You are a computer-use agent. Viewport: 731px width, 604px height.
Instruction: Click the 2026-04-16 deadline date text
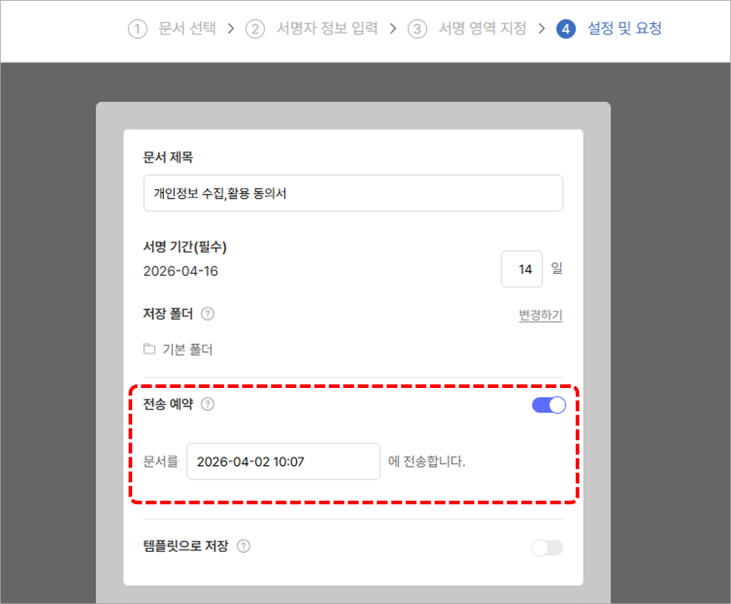click(181, 271)
